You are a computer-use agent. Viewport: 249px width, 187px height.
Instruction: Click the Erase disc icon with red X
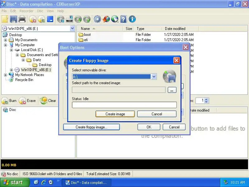33,19
